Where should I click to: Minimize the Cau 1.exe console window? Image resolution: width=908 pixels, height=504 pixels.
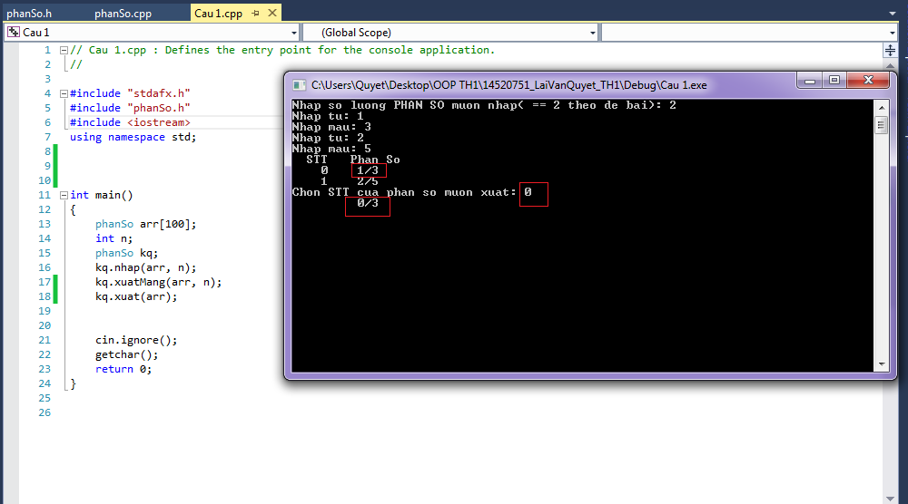811,81
